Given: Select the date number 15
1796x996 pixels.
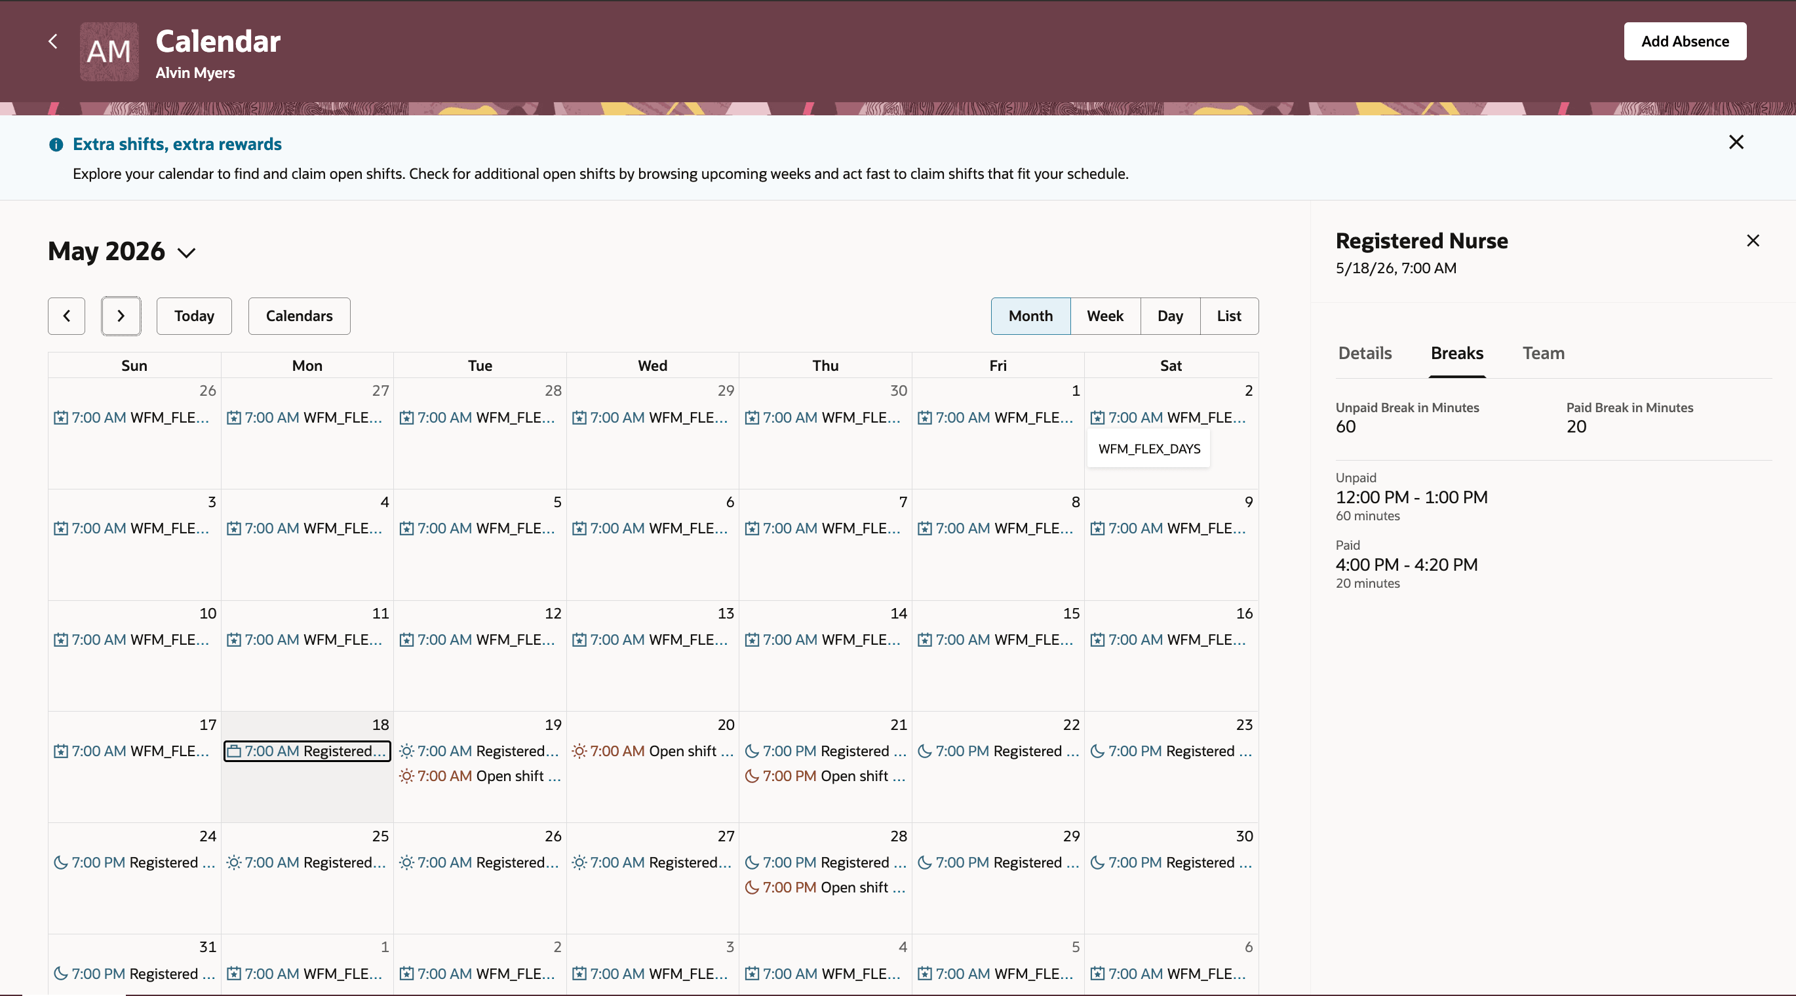Looking at the screenshot, I should (1071, 613).
